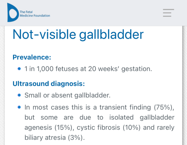The height and width of the screenshot is (145, 187).
Task: Click the blue Fetal Medicine Foundation logo
Action: coord(13,12)
